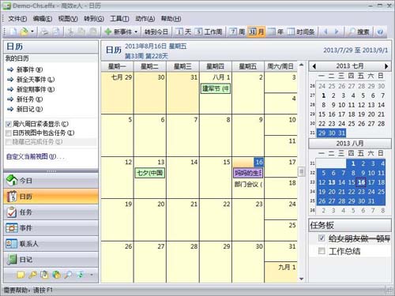Image resolution: width=395 pixels, height=296 pixels.
Task: Click the green plus New Event icon
Action: coord(108,32)
